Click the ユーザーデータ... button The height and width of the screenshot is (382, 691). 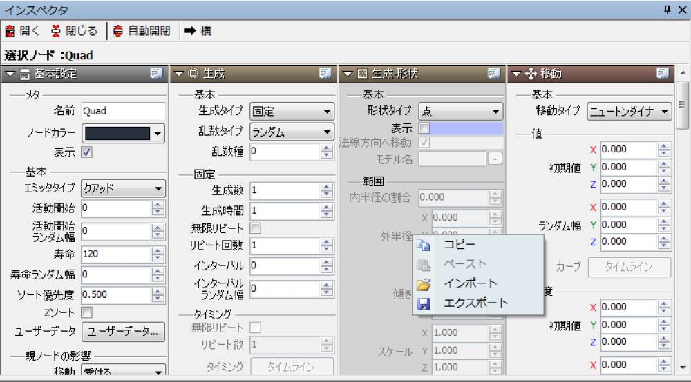(x=124, y=332)
